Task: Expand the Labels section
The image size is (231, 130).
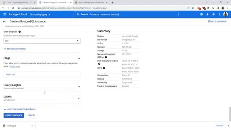Action: [x=79, y=98]
